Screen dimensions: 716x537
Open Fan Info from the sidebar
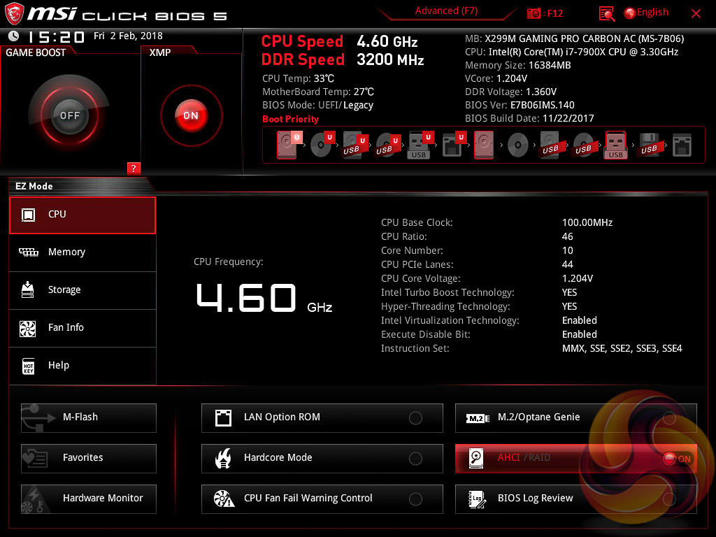(x=83, y=328)
